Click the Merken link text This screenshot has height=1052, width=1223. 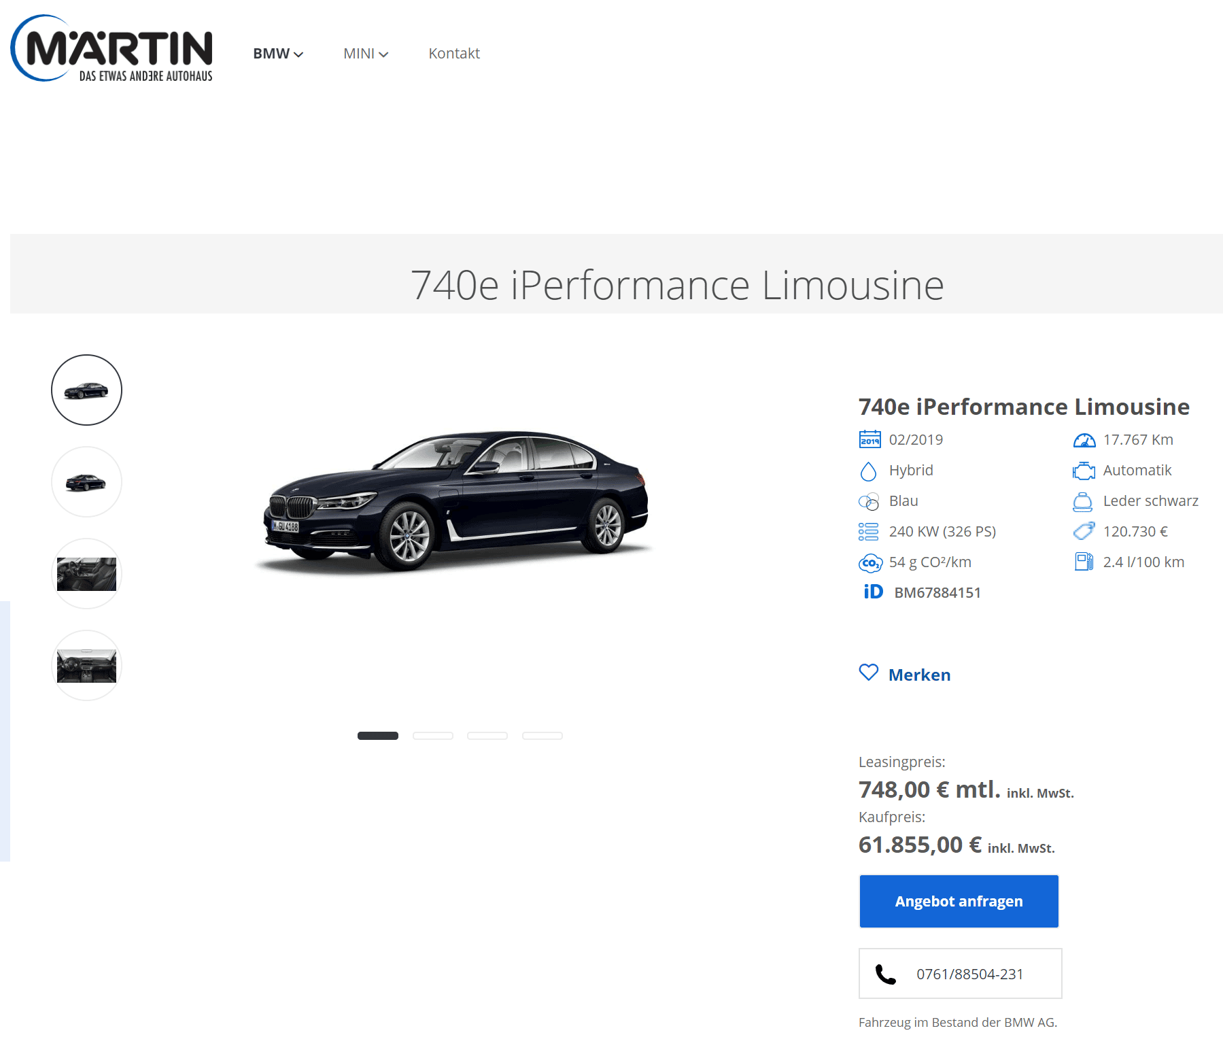pos(919,675)
